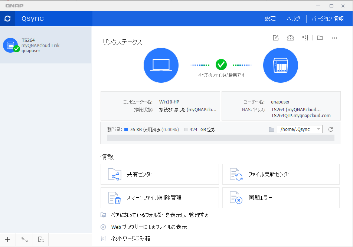Open スマートファイル削除管理

pyautogui.click(x=160, y=198)
